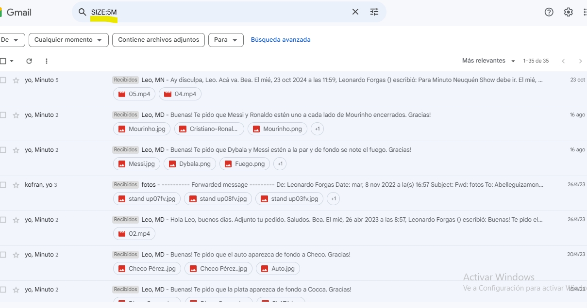Star the 'Adjunto tu pedido' email
This screenshot has width=587, height=308.
click(x=16, y=220)
